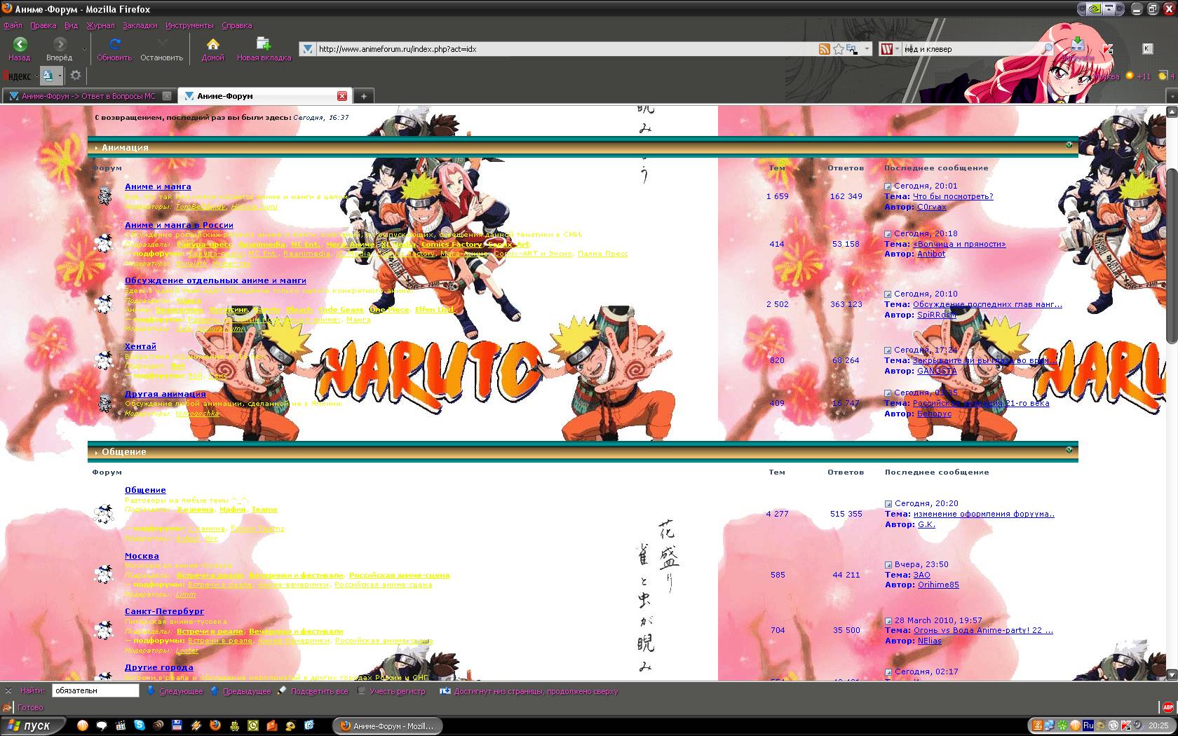Screen dimensions: 1178x736
Task: Open the search engine selector dropdown
Action: click(x=891, y=49)
